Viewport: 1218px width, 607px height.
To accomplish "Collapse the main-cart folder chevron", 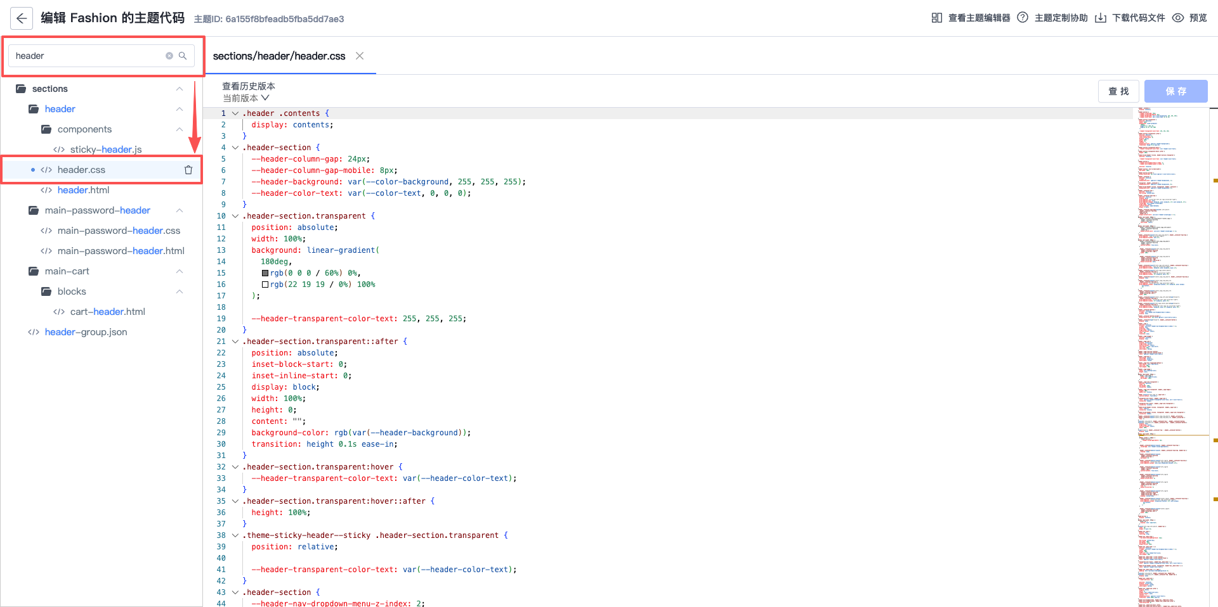I will tap(180, 271).
